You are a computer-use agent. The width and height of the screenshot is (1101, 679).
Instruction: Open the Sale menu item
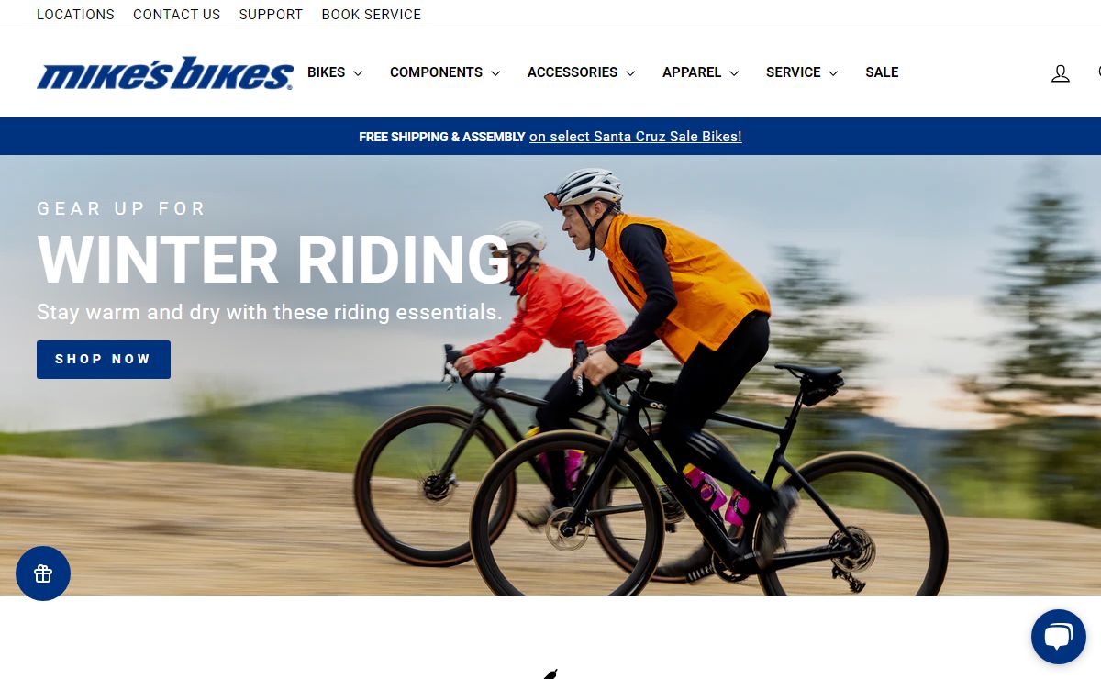click(x=882, y=72)
